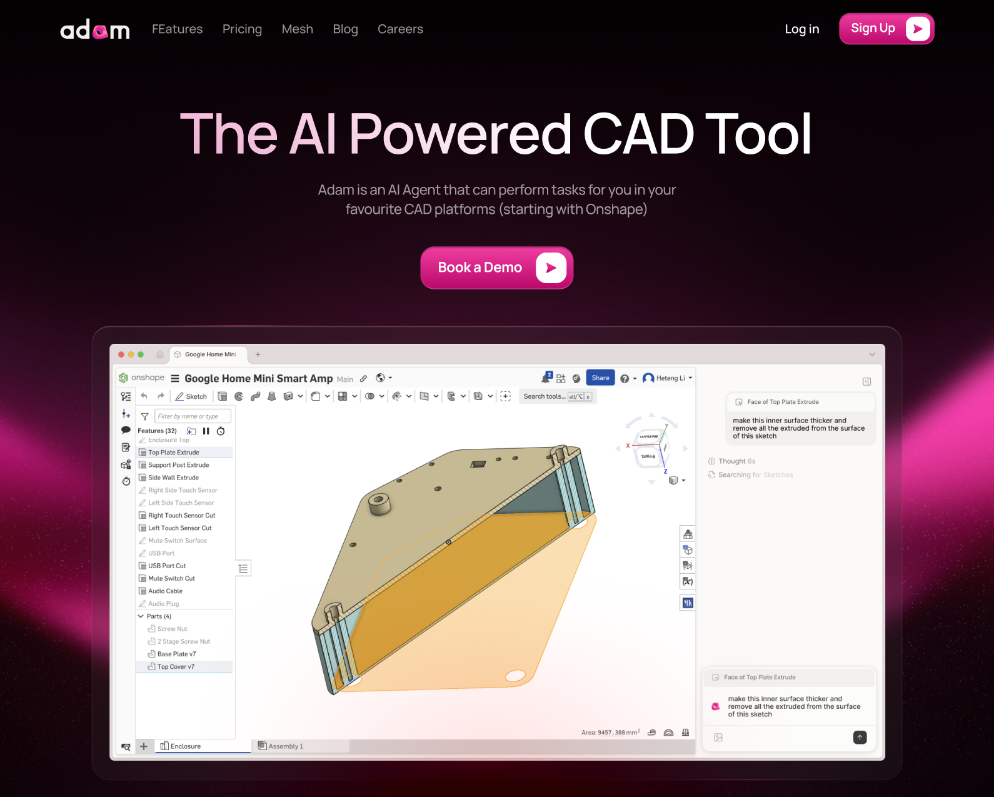Open the variable table (x) icon
This screenshot has width=994, height=797.
688,581
